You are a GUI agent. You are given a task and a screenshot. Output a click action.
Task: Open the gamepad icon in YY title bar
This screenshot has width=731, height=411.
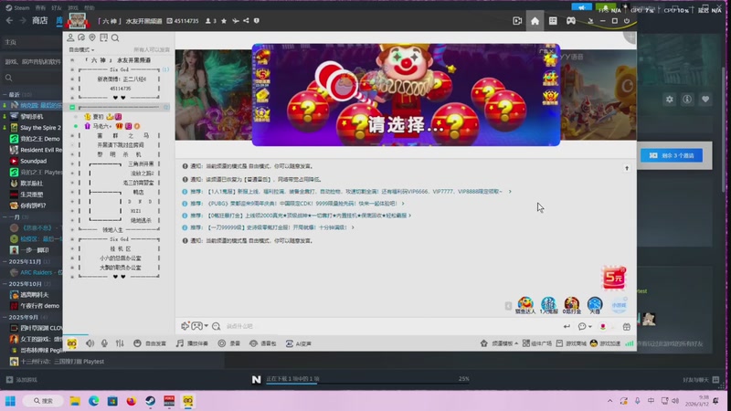pyautogui.click(x=570, y=21)
